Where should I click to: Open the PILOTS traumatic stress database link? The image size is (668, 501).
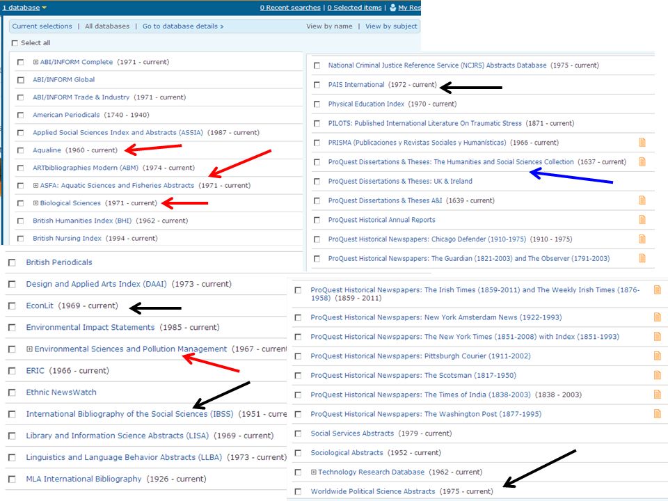424,123
